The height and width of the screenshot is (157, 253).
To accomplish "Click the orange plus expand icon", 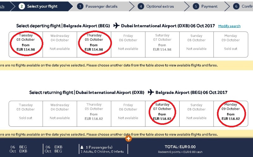I will tap(129, 138).
